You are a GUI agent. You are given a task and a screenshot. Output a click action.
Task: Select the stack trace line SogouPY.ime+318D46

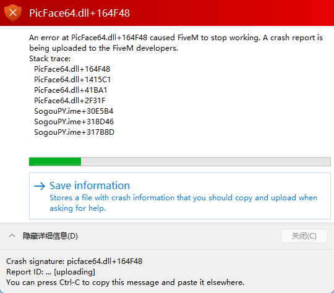pos(74,122)
